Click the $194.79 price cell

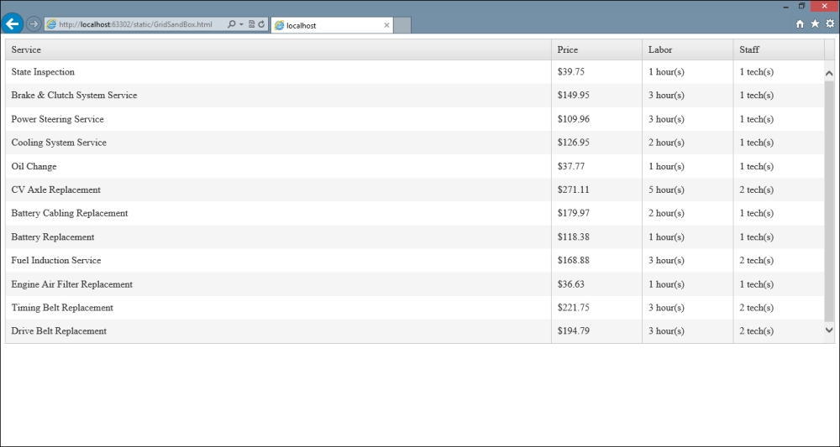pos(596,331)
